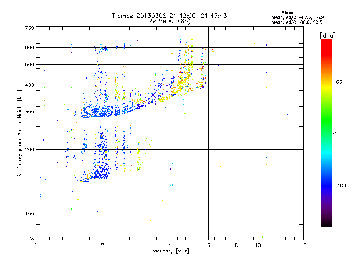The height and width of the screenshot is (267, 357).
Task: Click the plot title 'Tromsø 20130308 21:42:00-21:43:43'
Action: click(169, 16)
